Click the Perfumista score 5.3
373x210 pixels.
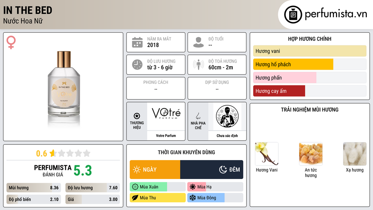[83, 171]
